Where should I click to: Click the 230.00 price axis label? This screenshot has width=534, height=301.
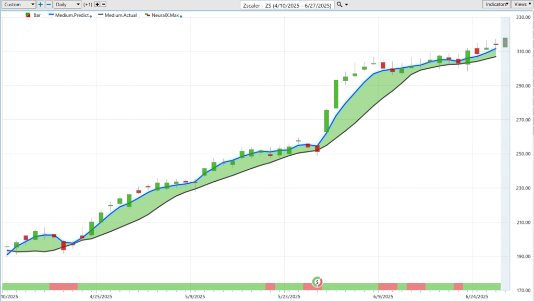tap(523, 188)
